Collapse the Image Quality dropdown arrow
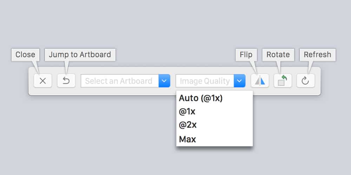 pos(239,81)
